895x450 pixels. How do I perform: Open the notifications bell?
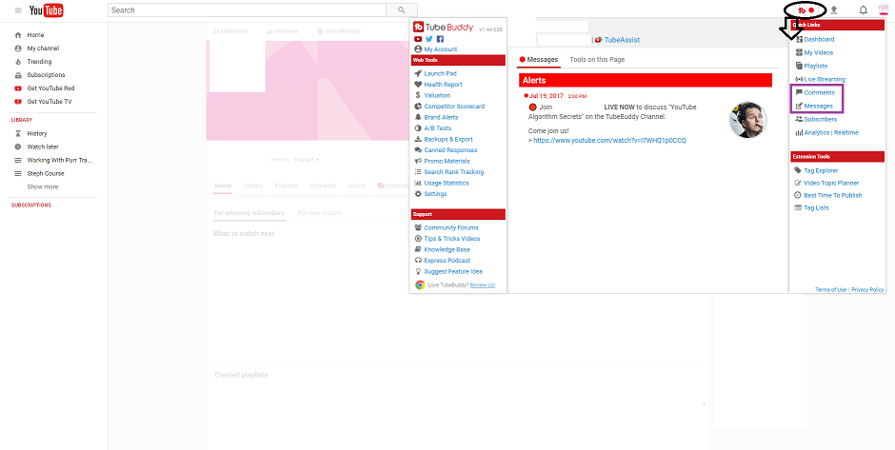(x=864, y=10)
